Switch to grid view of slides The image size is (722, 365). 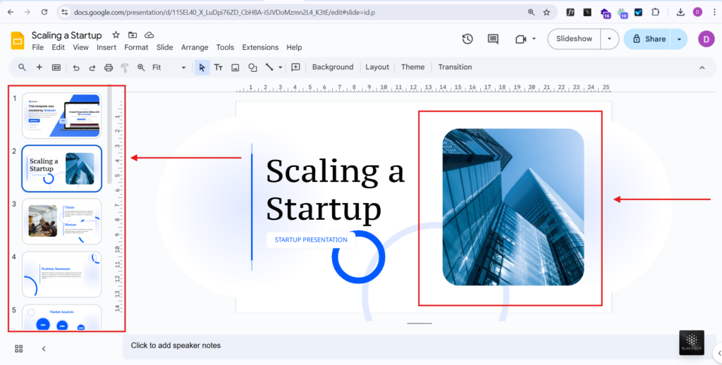(19, 349)
